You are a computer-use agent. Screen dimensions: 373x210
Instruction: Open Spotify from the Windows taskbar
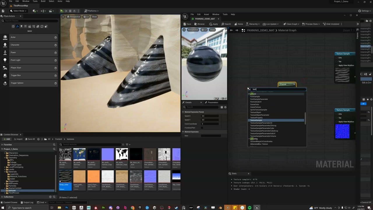click(249, 208)
